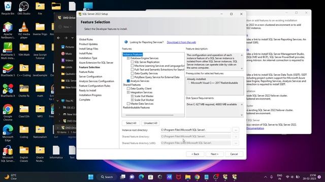Check PolyBase Query Service for External Data
Image resolution: width=325 pixels, height=182 pixels.
(x=132, y=77)
